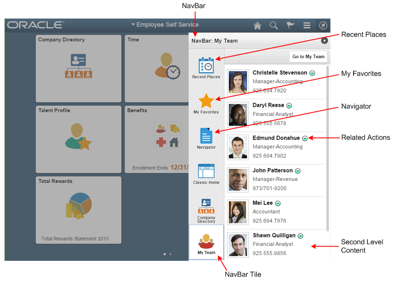
Task: Select the first homepage page dot
Action: coord(165,254)
